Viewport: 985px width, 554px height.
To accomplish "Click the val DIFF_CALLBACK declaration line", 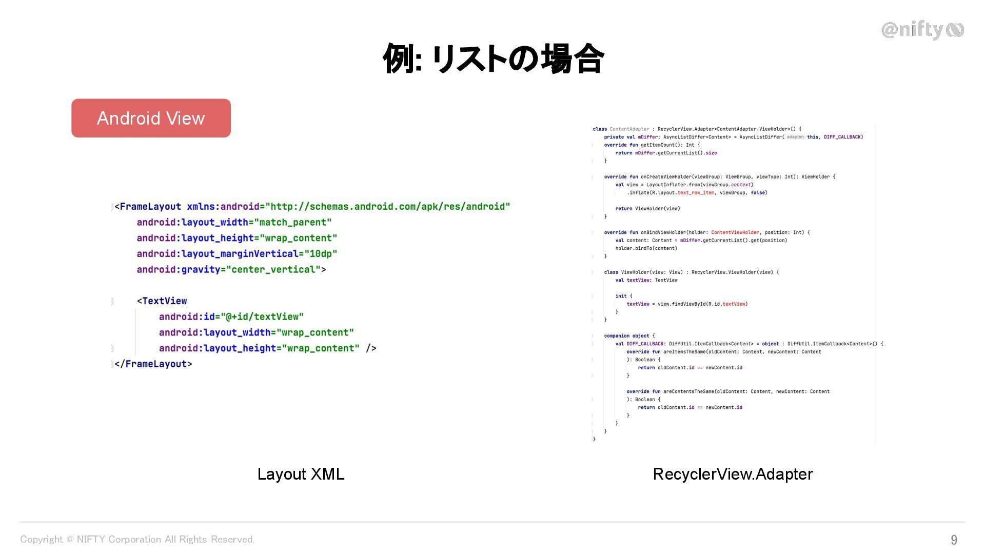I will [x=749, y=344].
